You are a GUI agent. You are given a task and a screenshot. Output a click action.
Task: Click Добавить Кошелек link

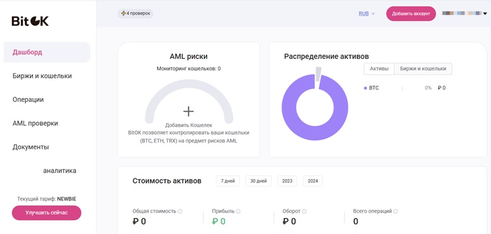pos(189,125)
